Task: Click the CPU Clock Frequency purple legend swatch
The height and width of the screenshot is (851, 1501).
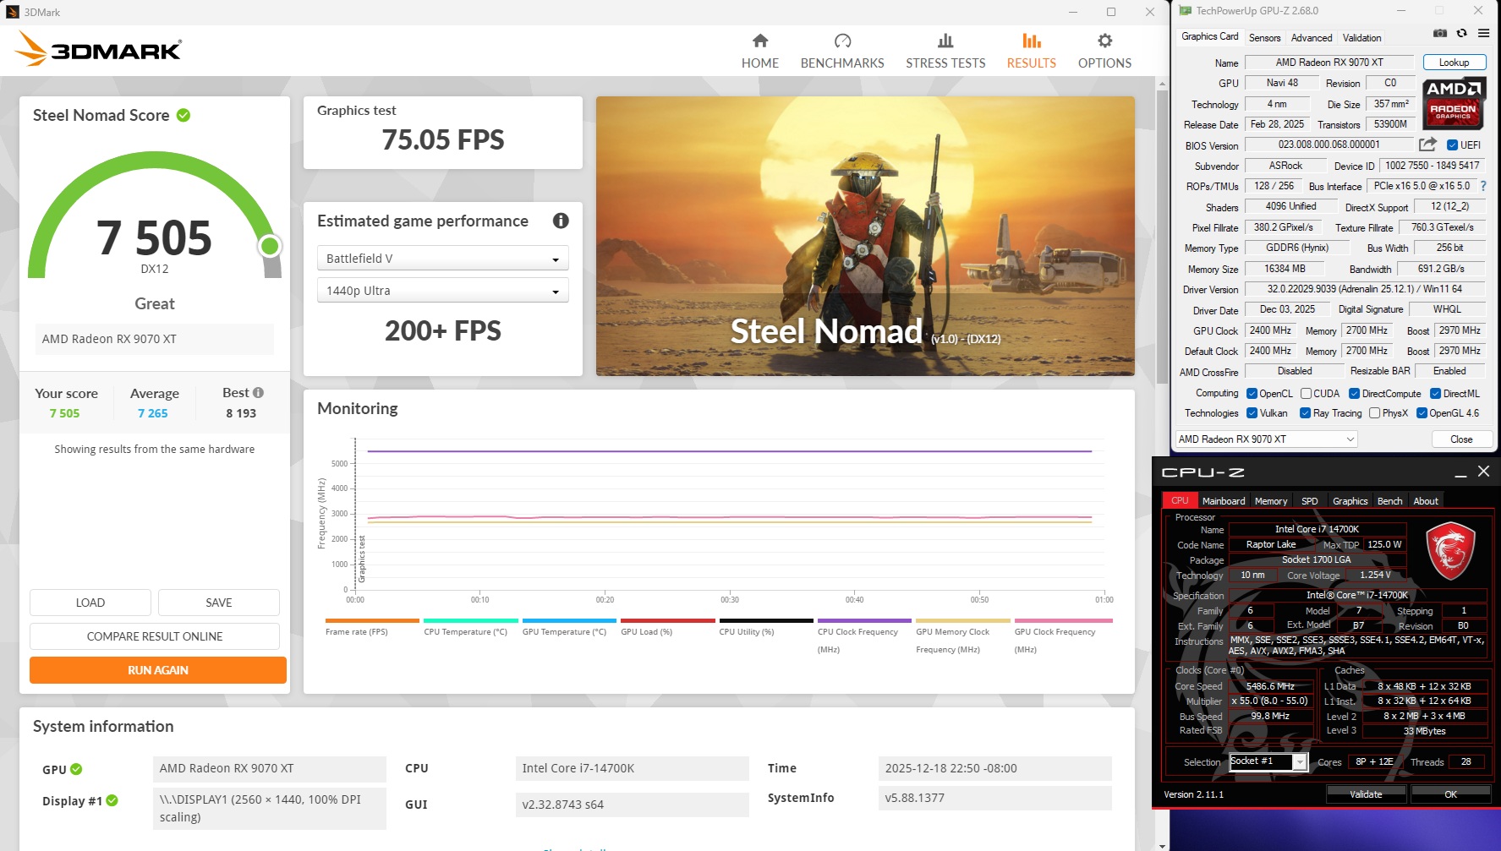Action: [x=864, y=621]
